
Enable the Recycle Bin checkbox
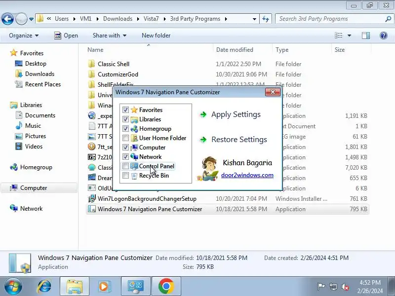[125, 176]
